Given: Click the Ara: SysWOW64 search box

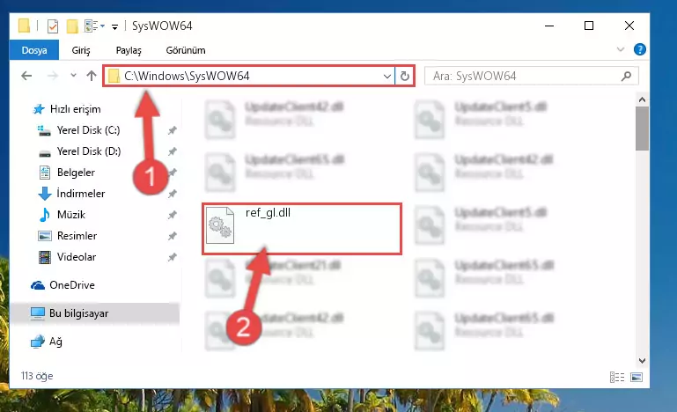Looking at the screenshot, I should click(x=531, y=76).
